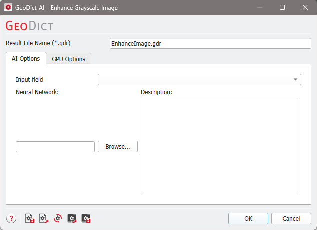Click the Neural Network path field
317x230 pixels.
pos(55,147)
